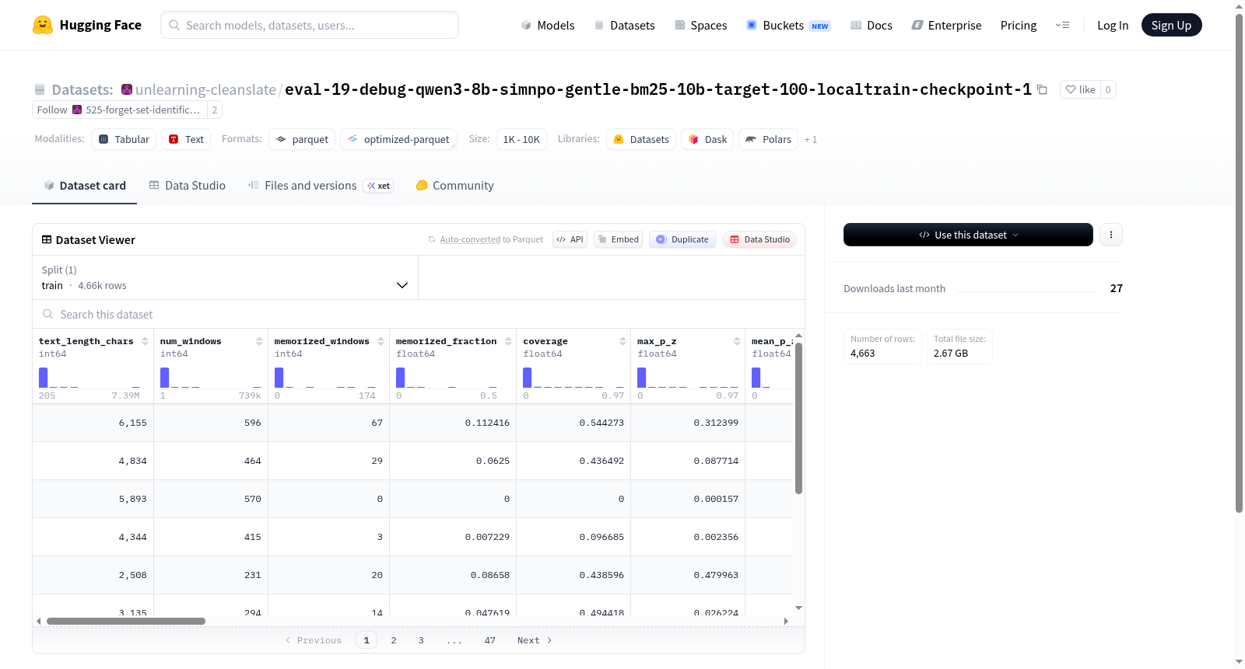Sort the memorized_fraction column
Image resolution: width=1245 pixels, height=669 pixels.
(x=508, y=341)
